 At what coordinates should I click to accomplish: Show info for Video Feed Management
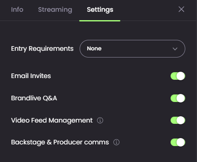100,120
